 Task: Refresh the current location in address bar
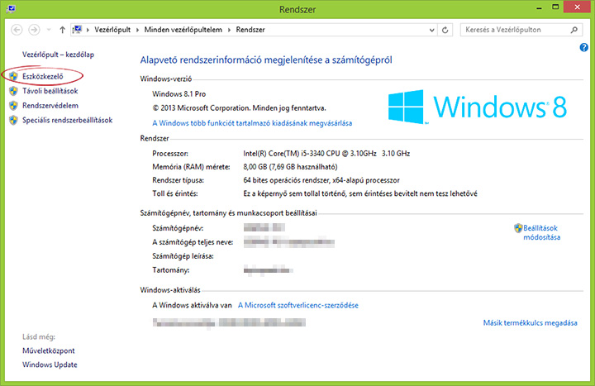[445, 29]
